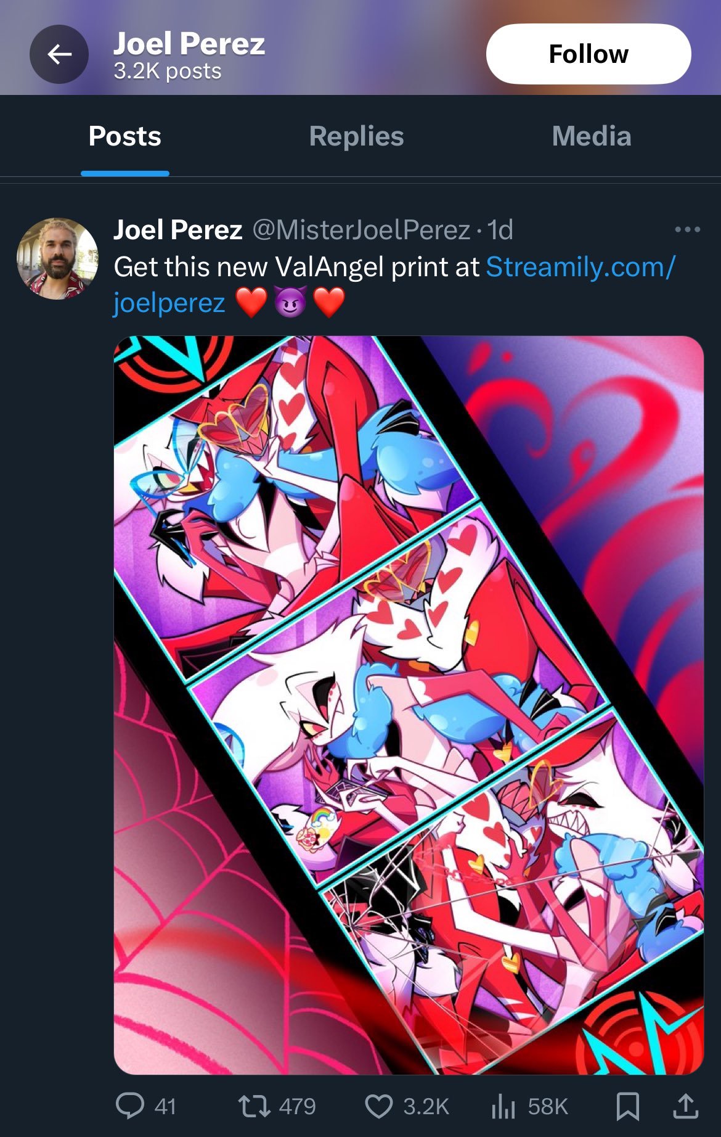This screenshot has height=1137, width=721.
Task: Follow Joel Perez
Action: [x=589, y=54]
